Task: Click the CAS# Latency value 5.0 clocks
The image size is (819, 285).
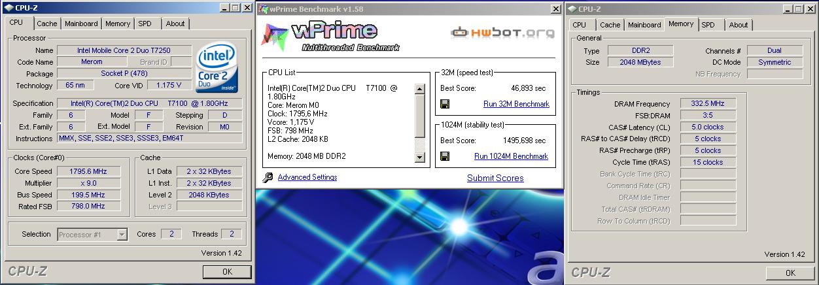Action: pyautogui.click(x=708, y=127)
